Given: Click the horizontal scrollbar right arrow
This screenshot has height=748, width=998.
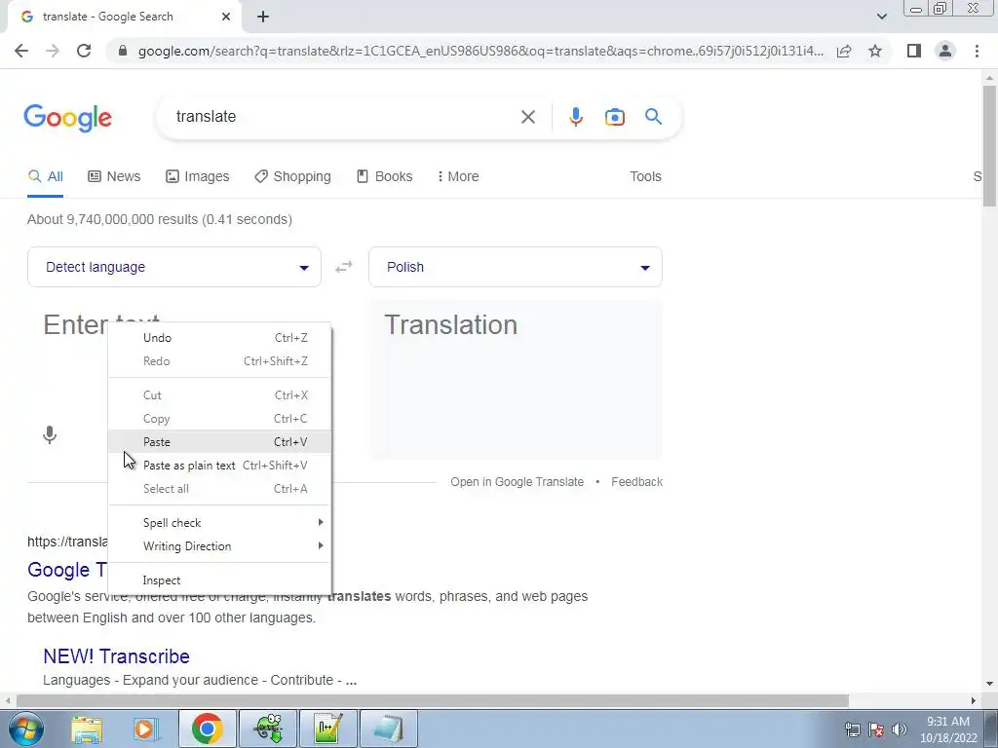Looking at the screenshot, I should click(974, 700).
